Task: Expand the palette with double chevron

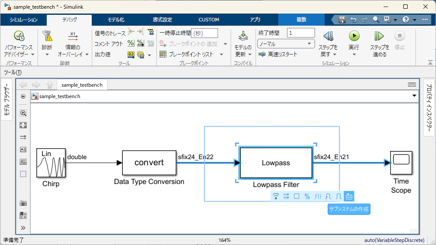Action: (x=23, y=228)
